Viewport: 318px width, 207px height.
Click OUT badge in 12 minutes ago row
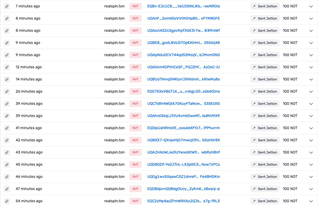click(x=135, y=67)
